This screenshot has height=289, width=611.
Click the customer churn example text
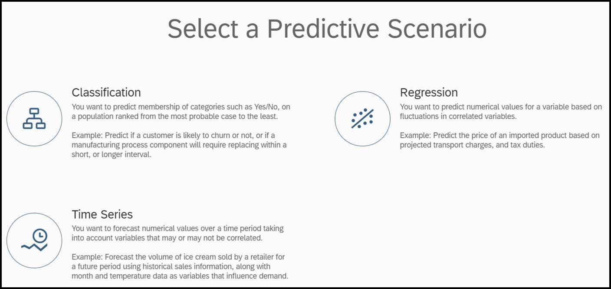pos(179,145)
